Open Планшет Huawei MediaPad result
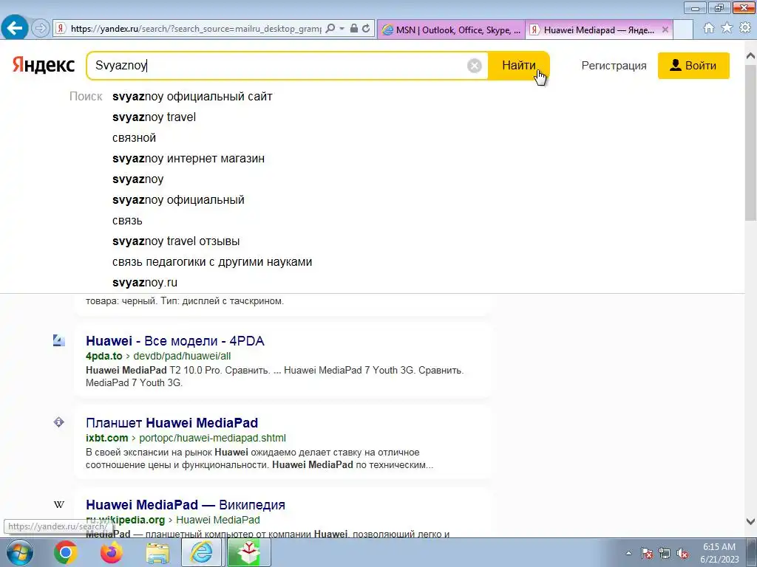 [172, 423]
